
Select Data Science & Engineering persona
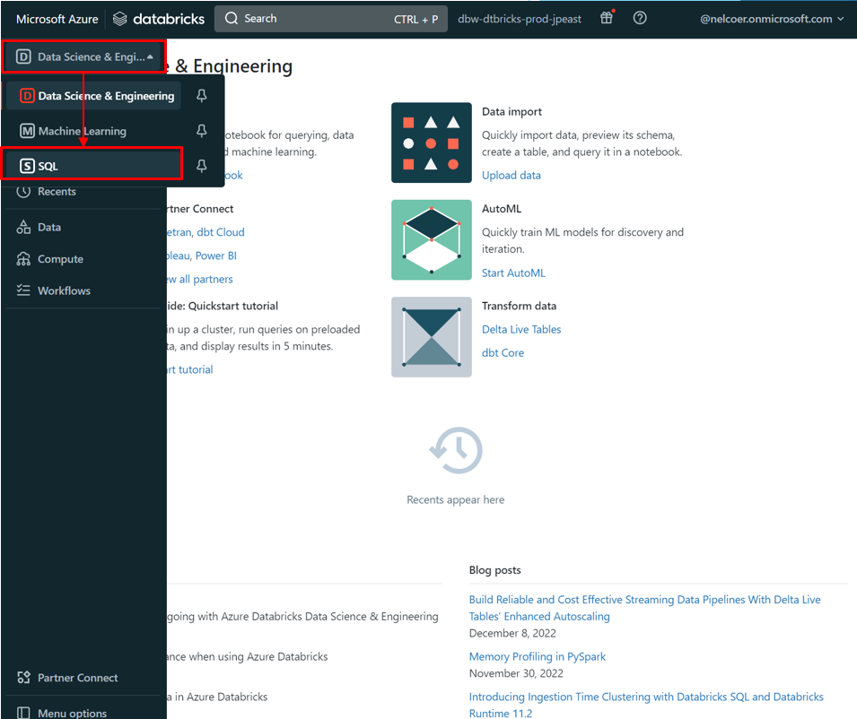click(93, 96)
